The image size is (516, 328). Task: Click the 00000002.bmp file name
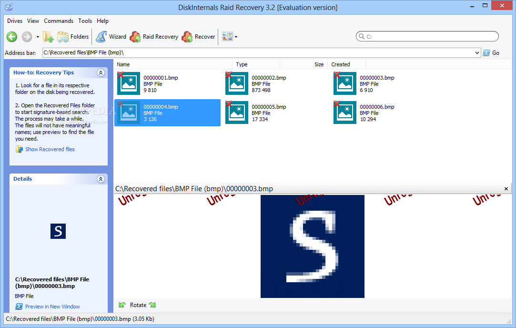(269, 78)
